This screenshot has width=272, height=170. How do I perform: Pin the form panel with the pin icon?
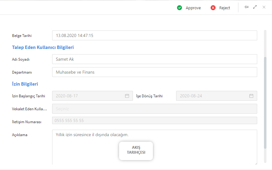[246, 7]
